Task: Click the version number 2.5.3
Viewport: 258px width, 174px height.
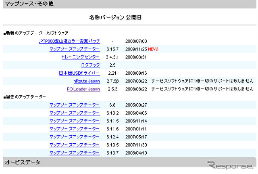Action: [x=112, y=89]
